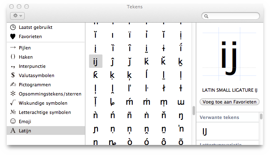This screenshot has height=155, width=270.
Task: Open the gear action menu dropdown
Action: tap(18, 16)
